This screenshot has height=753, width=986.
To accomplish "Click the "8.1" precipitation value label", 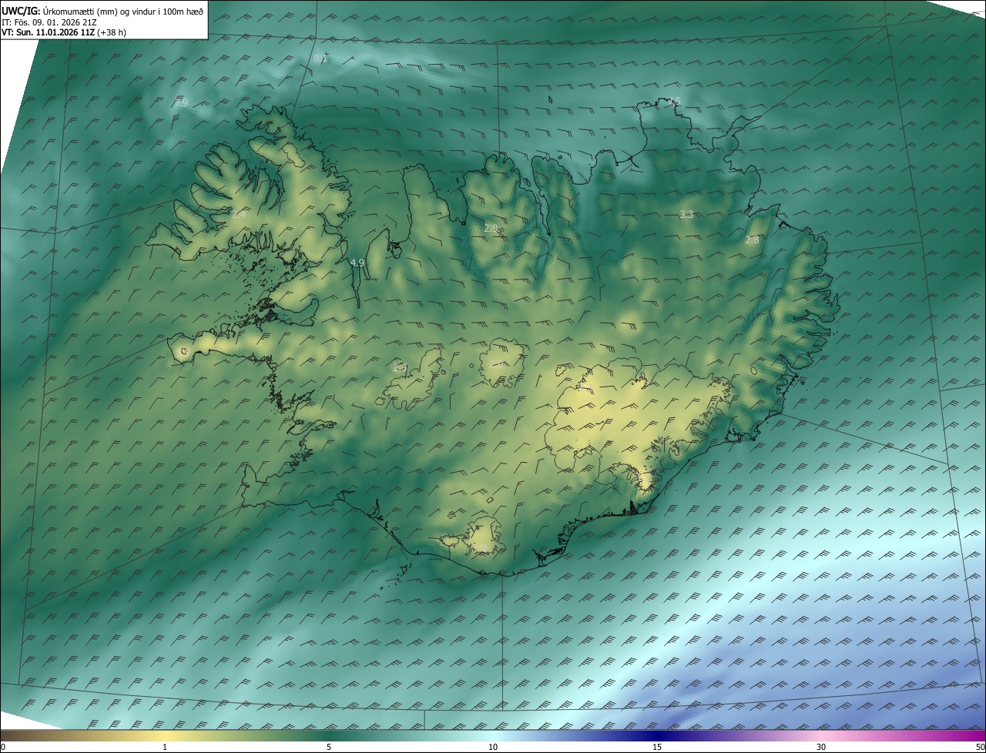I will click(x=321, y=59).
